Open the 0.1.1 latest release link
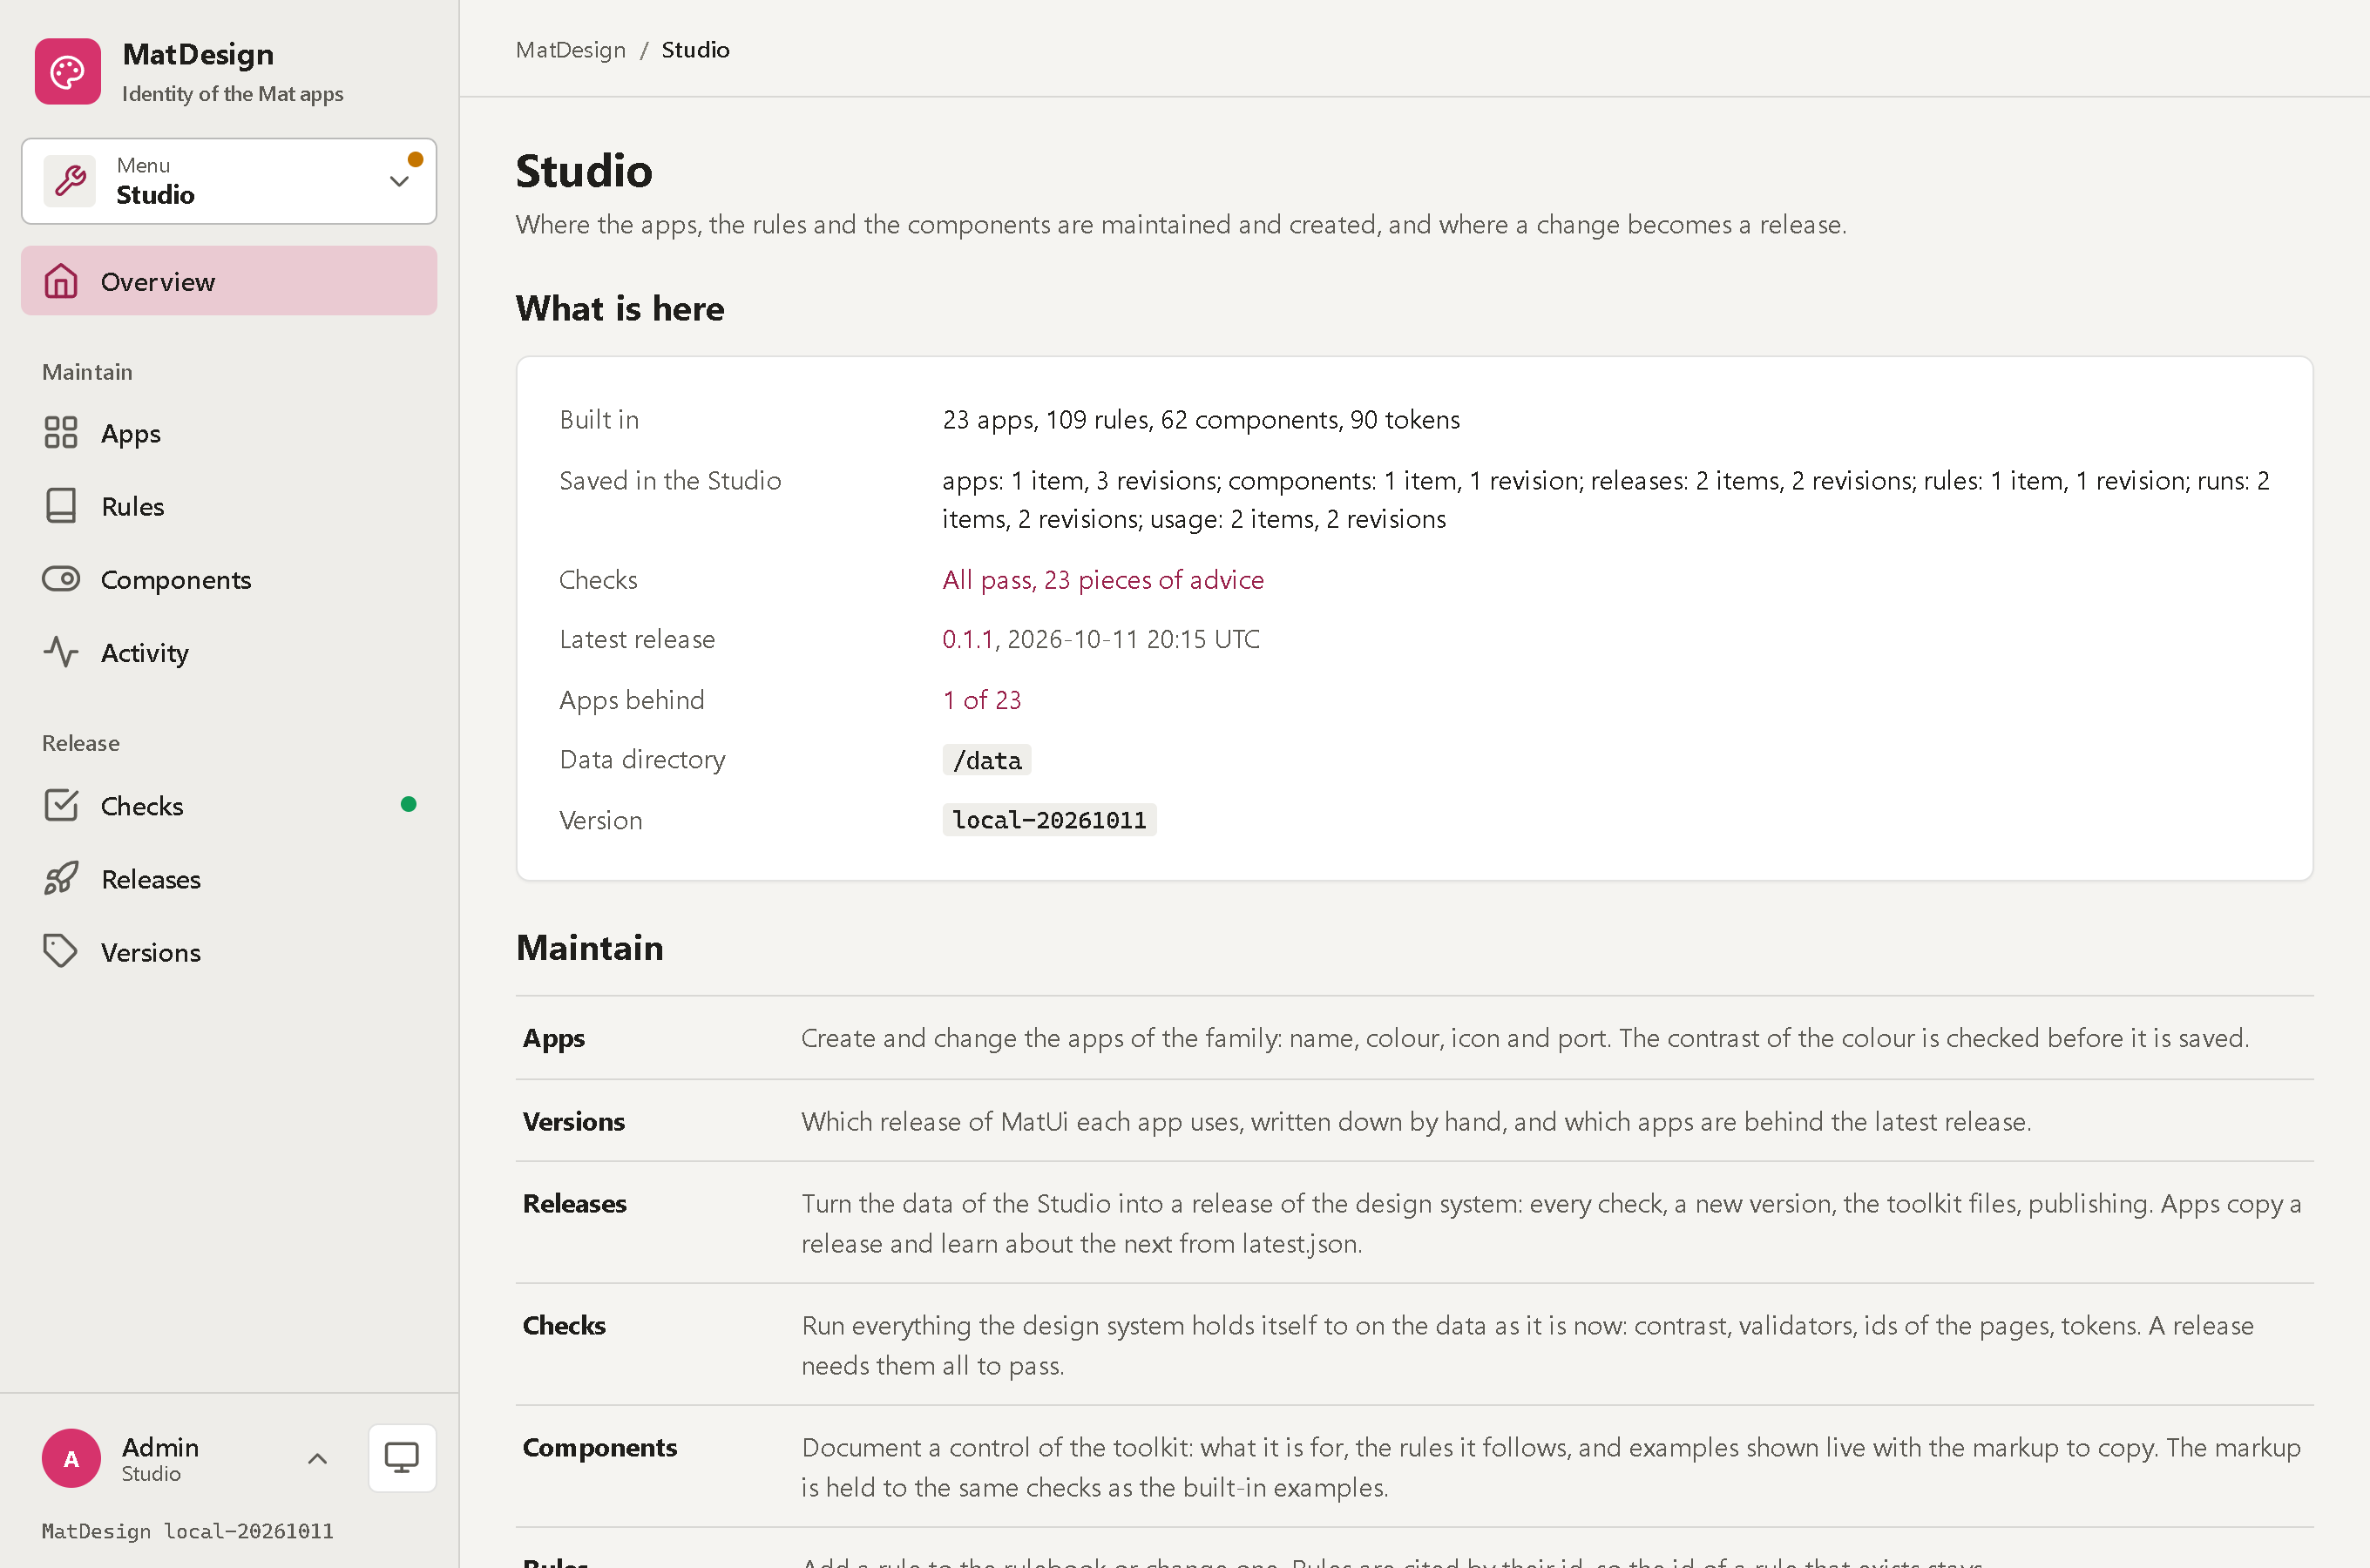This screenshot has height=1568, width=2370. [x=967, y=639]
